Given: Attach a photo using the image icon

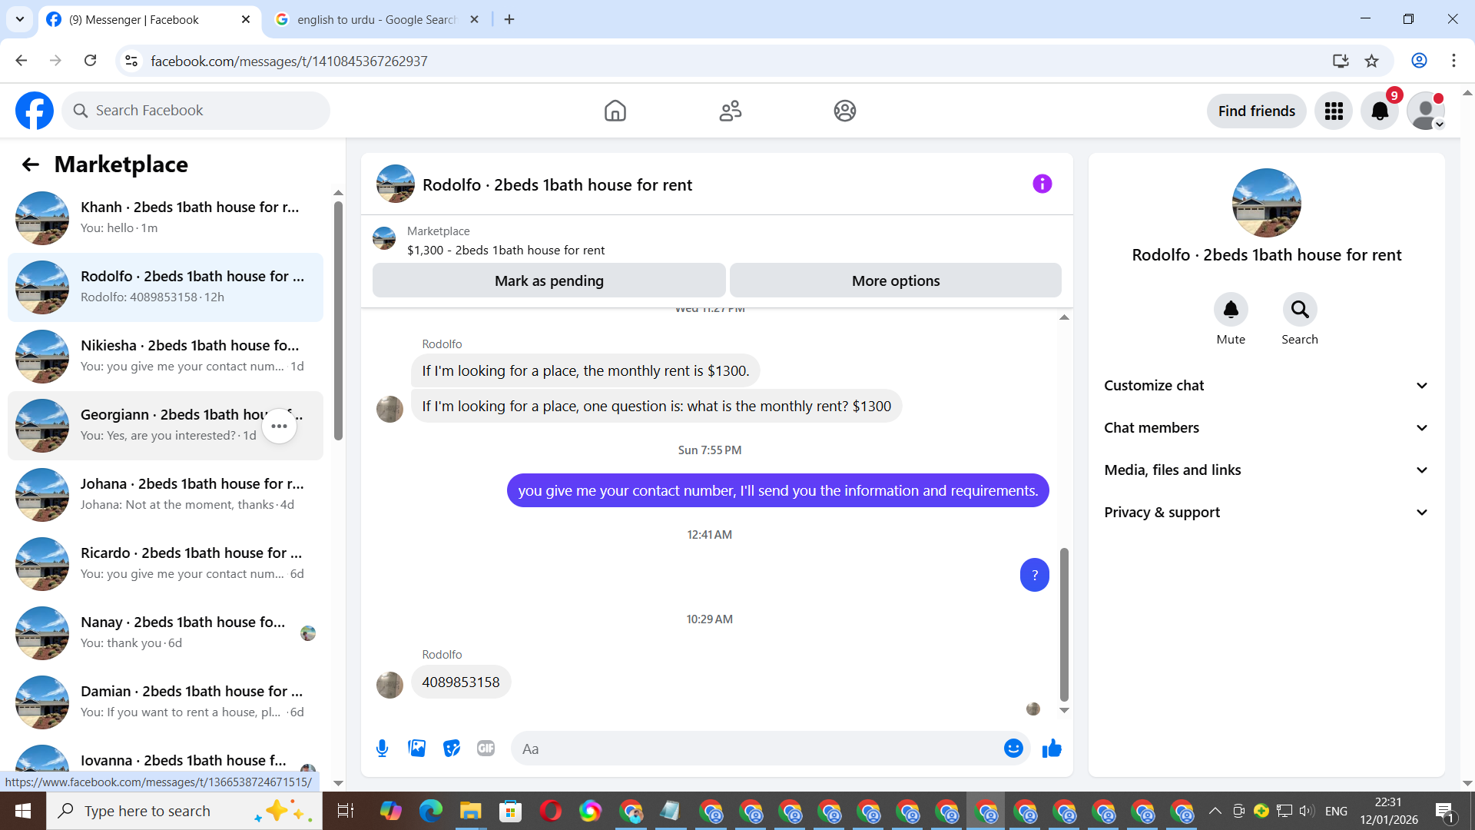Looking at the screenshot, I should pos(416,749).
